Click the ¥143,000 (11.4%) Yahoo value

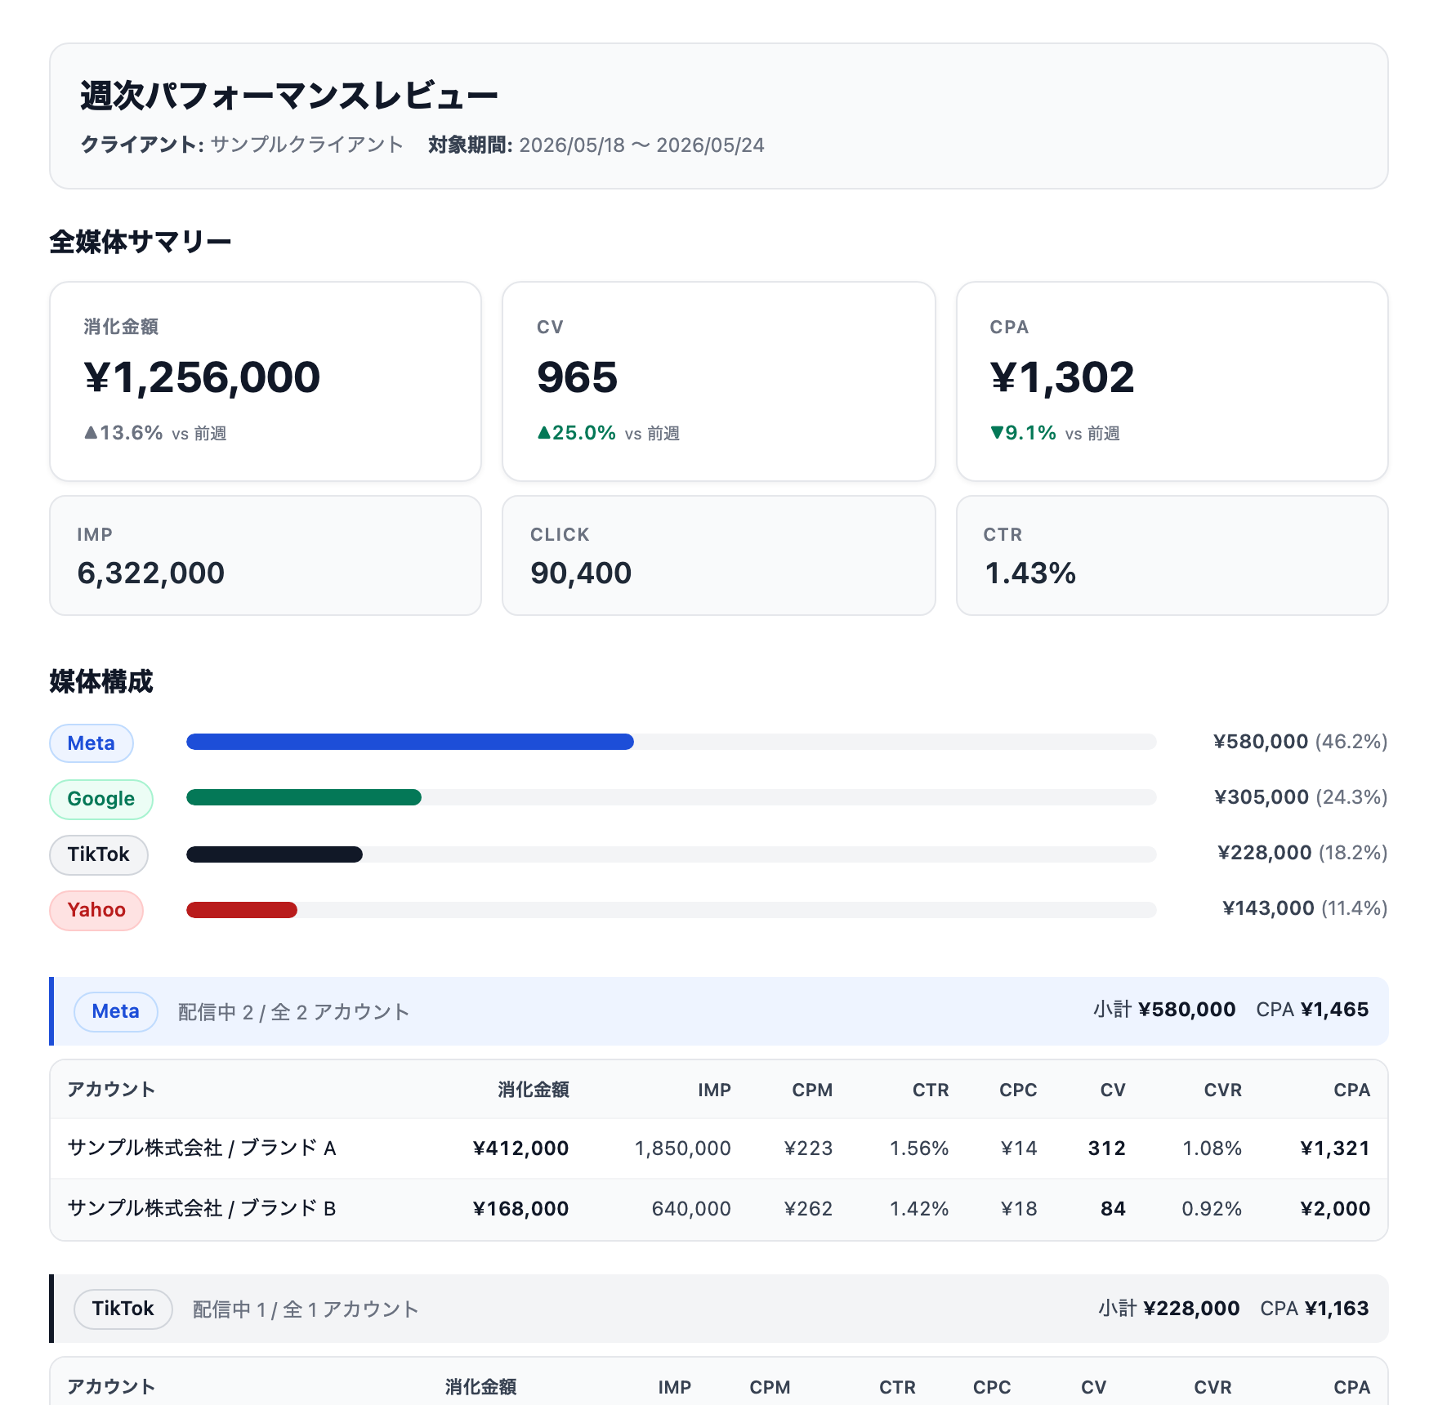pos(1305,908)
